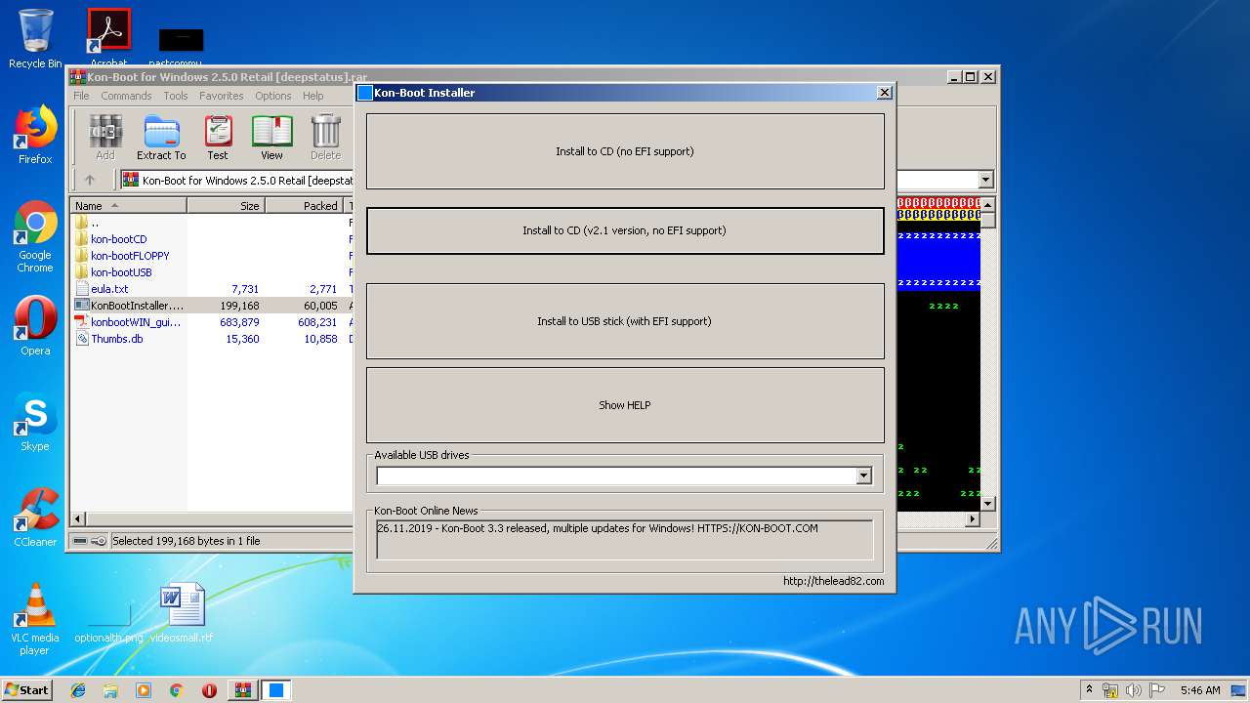1250x703 pixels.
Task: Select the kon-bootFLOPPY folder
Action: [130, 256]
